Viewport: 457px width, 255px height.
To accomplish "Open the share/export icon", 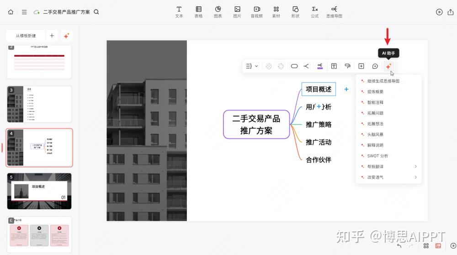I will [451, 12].
